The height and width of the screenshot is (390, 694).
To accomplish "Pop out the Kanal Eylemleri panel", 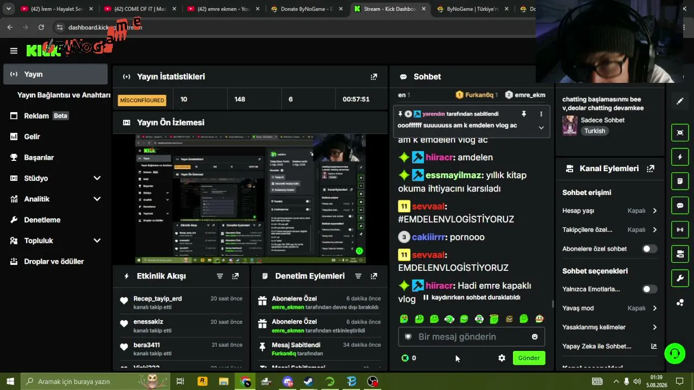I will point(651,168).
